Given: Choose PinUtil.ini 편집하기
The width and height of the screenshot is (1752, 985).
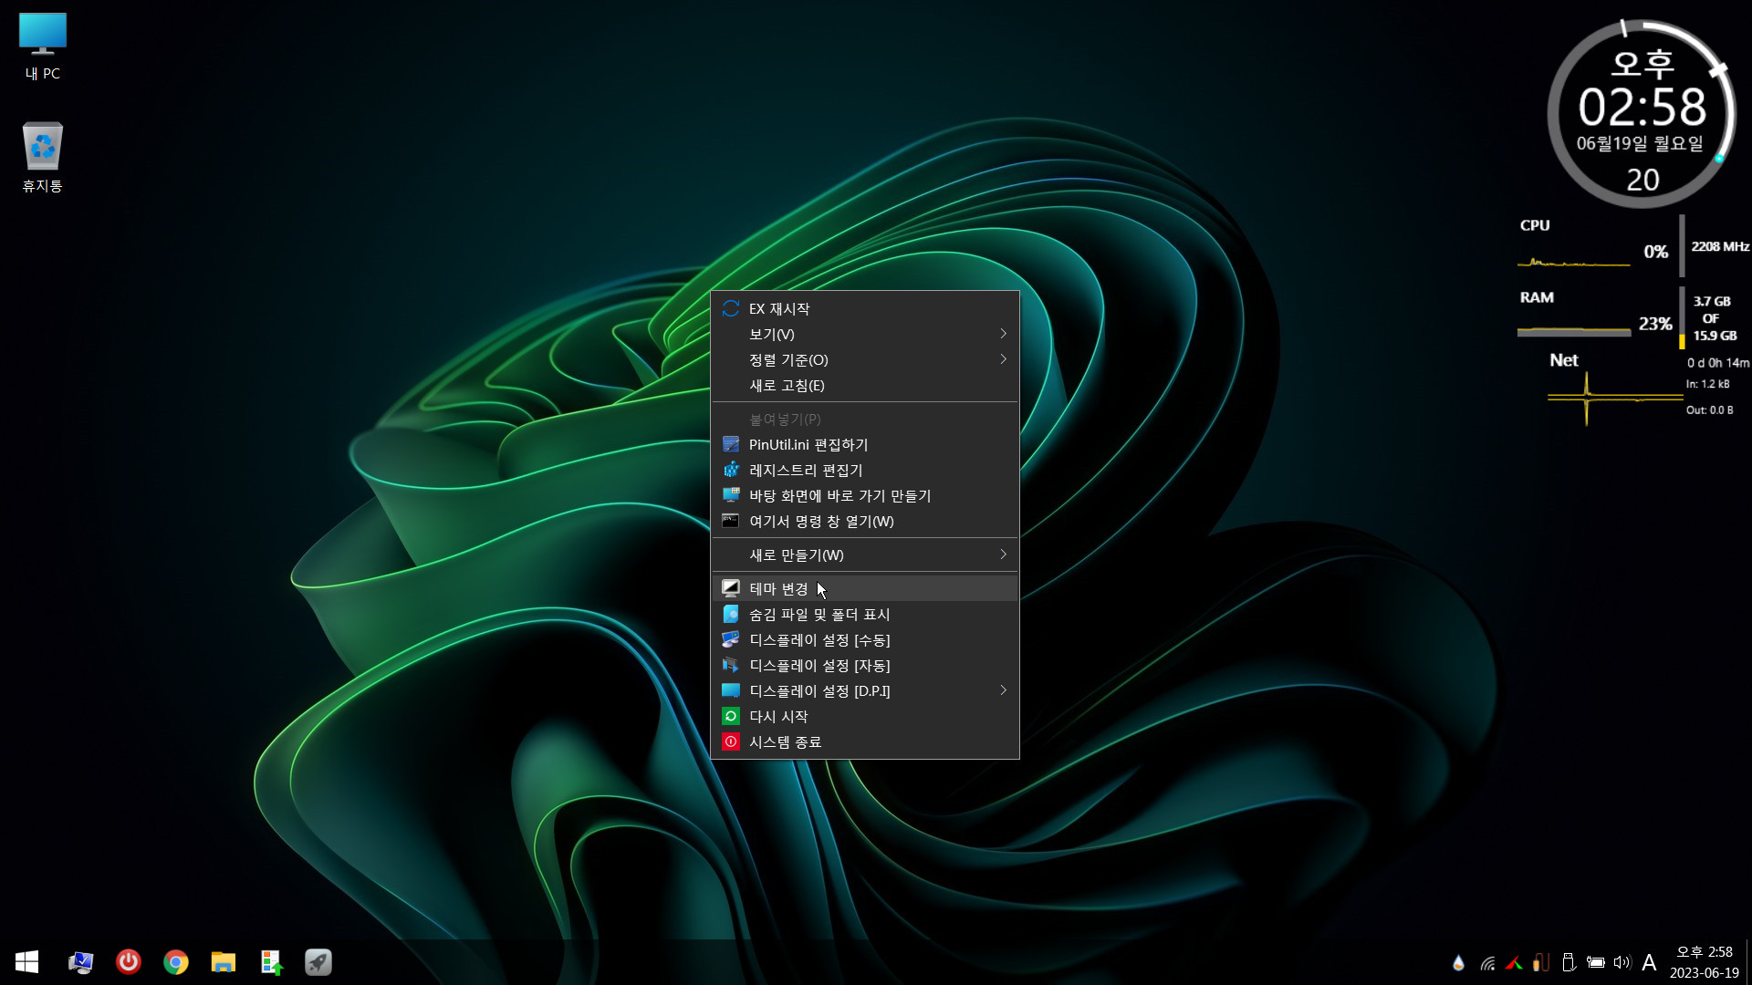Looking at the screenshot, I should click(x=865, y=444).
